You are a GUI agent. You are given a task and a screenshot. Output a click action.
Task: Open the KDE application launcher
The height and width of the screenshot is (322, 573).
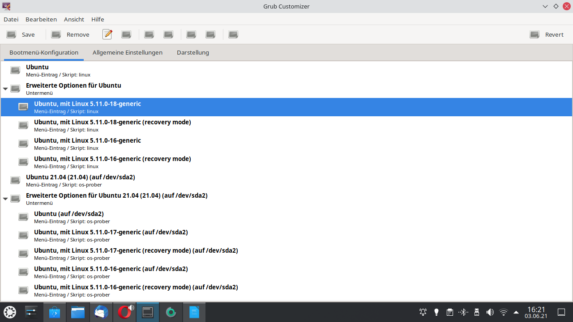pos(10,312)
